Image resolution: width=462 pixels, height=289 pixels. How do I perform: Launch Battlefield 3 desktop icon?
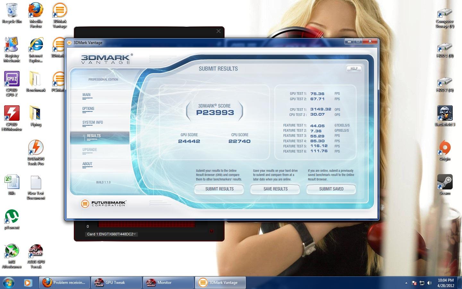click(x=445, y=116)
